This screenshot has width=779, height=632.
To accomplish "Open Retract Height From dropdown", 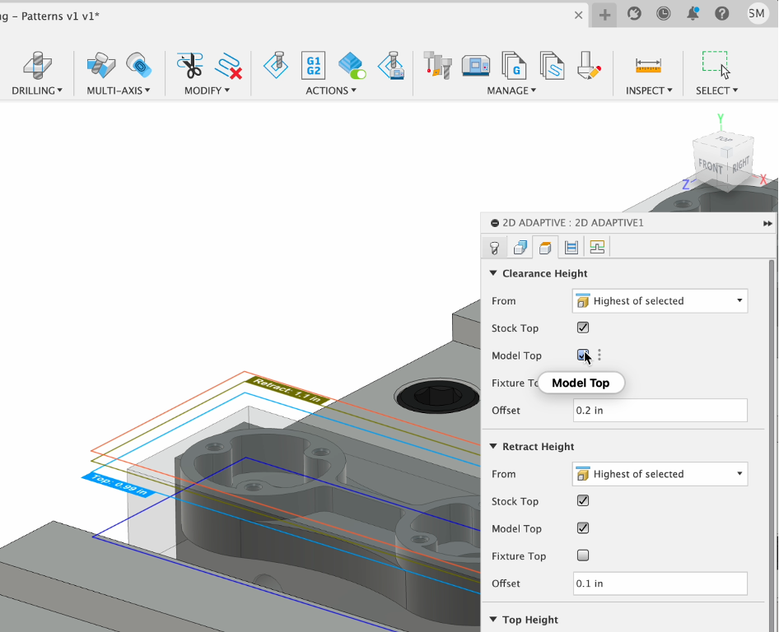I will point(660,474).
